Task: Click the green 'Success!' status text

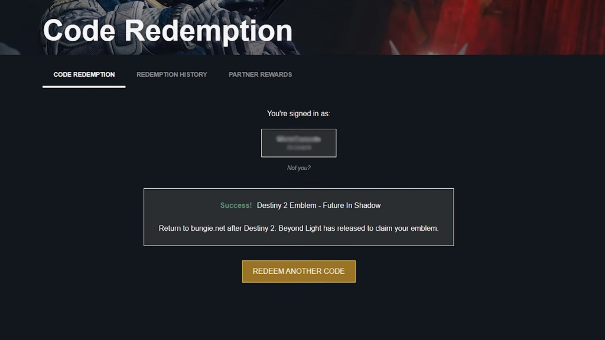Action: [236, 205]
